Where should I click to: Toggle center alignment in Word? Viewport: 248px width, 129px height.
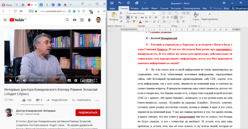point(168,17)
